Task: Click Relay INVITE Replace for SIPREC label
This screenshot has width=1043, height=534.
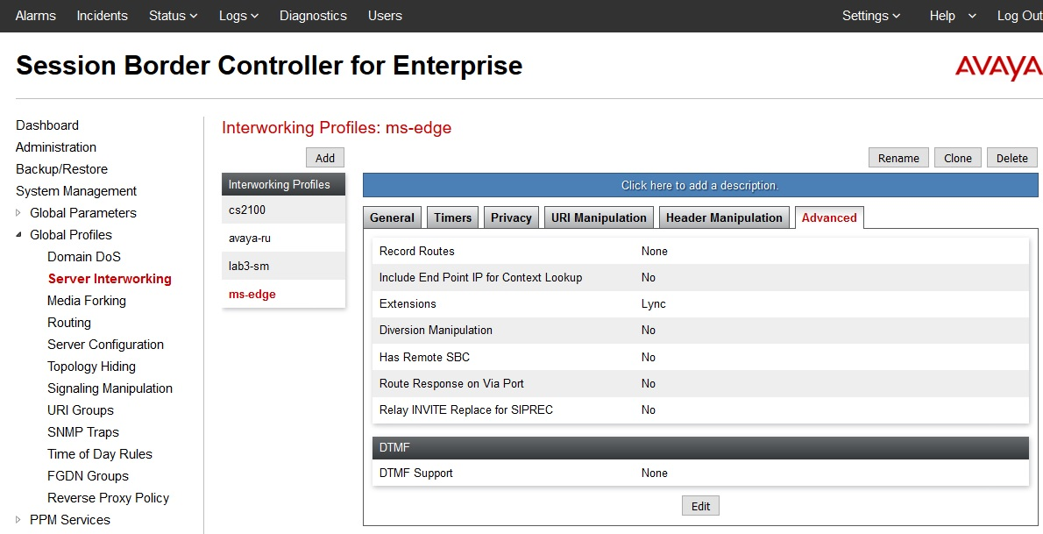Action: coord(465,409)
